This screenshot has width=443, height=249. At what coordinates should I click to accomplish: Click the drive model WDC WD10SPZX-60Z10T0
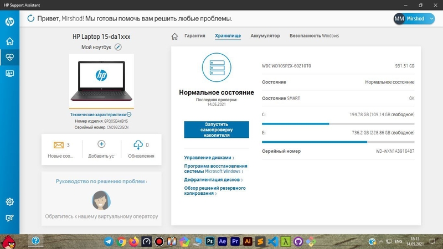pyautogui.click(x=286, y=66)
